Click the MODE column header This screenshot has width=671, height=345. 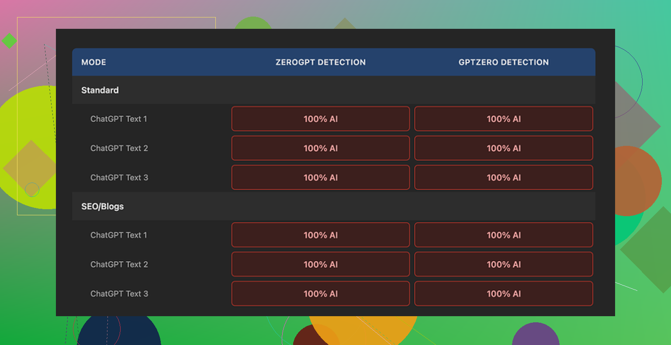click(x=93, y=62)
